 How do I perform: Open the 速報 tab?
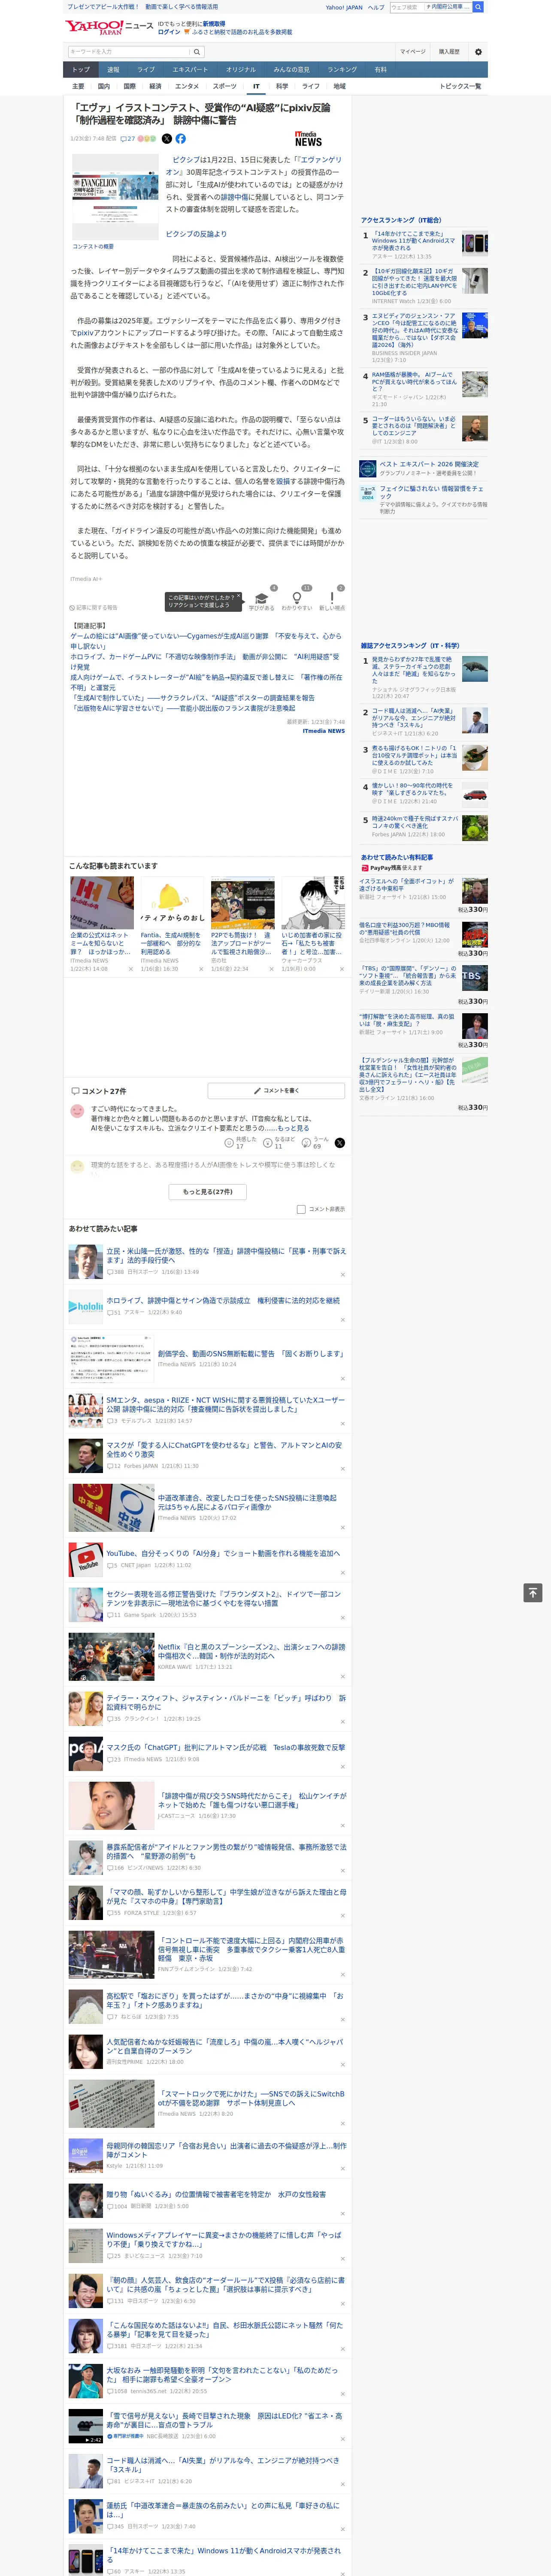(x=113, y=70)
